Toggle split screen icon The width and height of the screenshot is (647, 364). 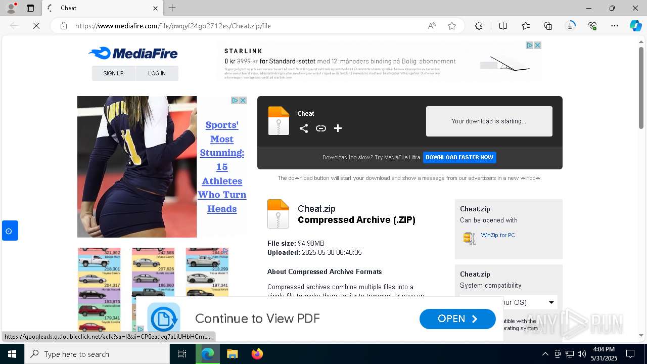tap(503, 26)
